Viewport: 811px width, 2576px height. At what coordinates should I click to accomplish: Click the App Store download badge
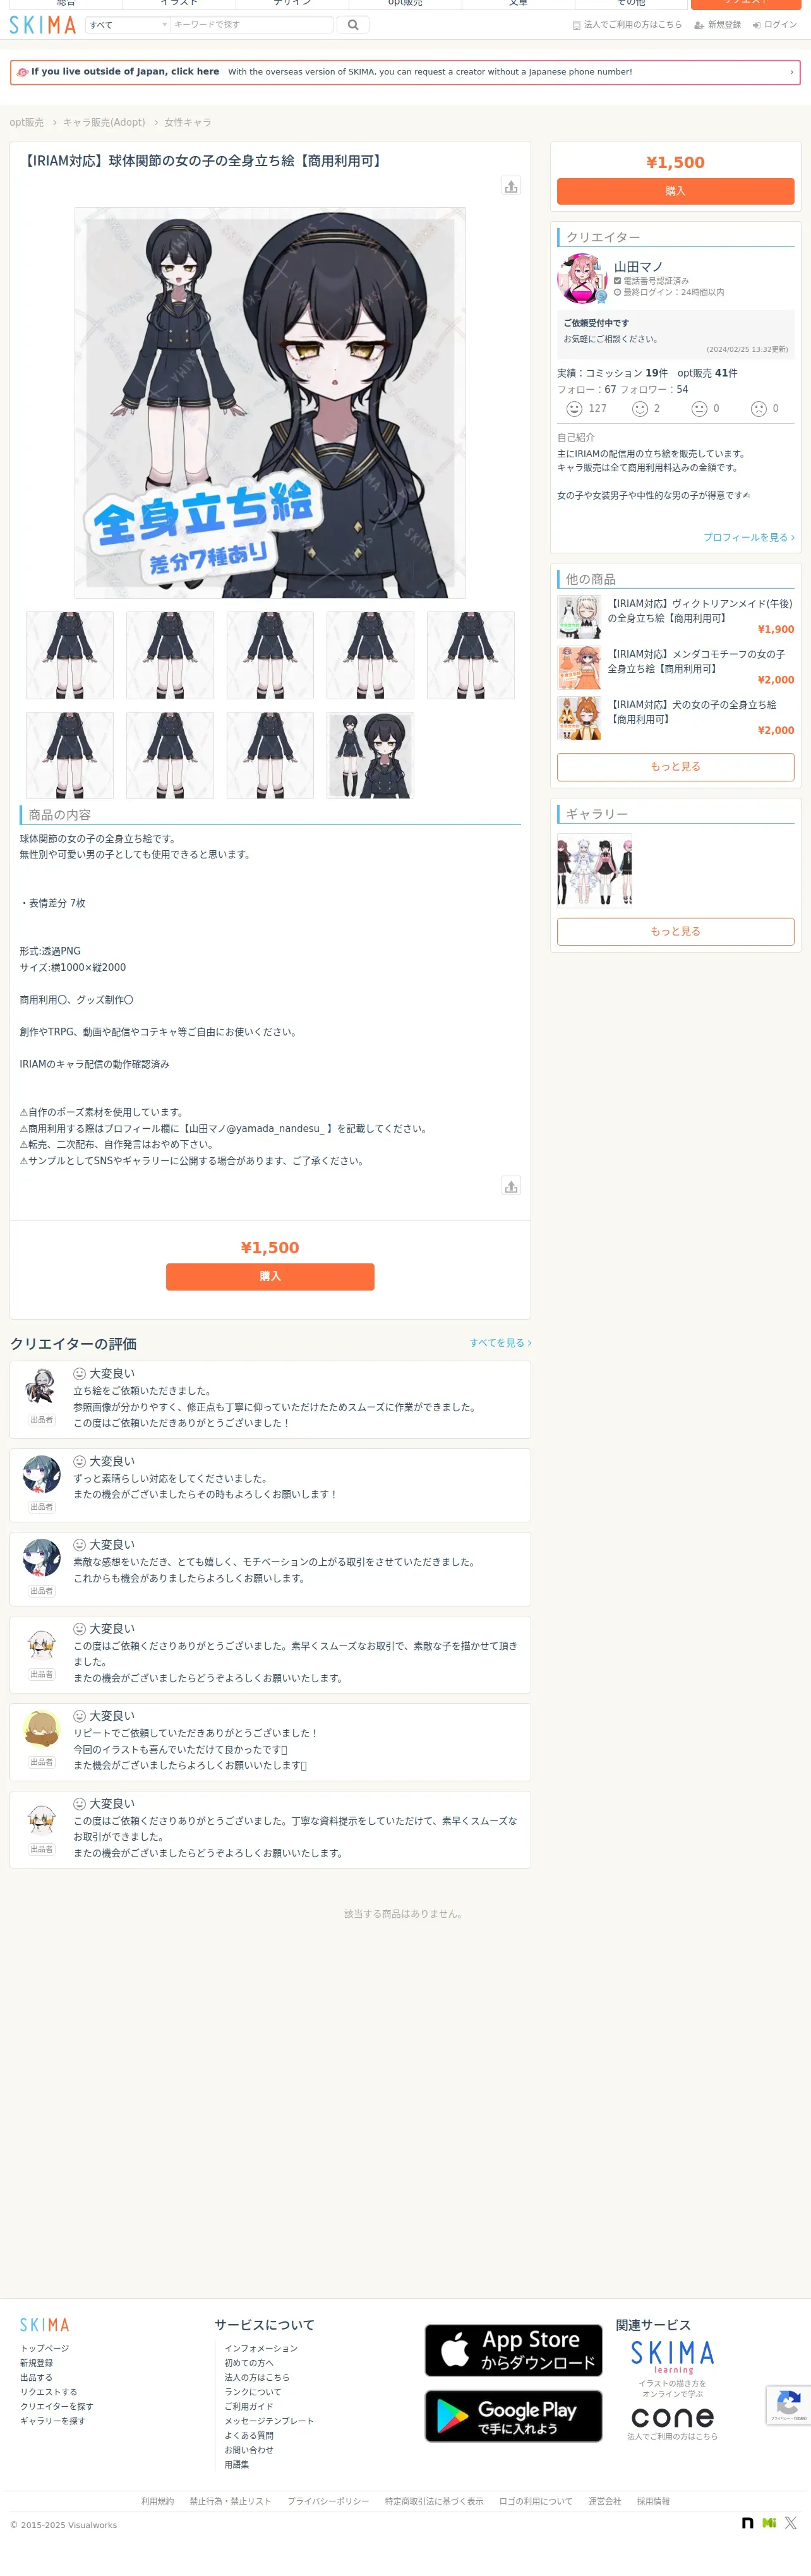pos(513,2350)
